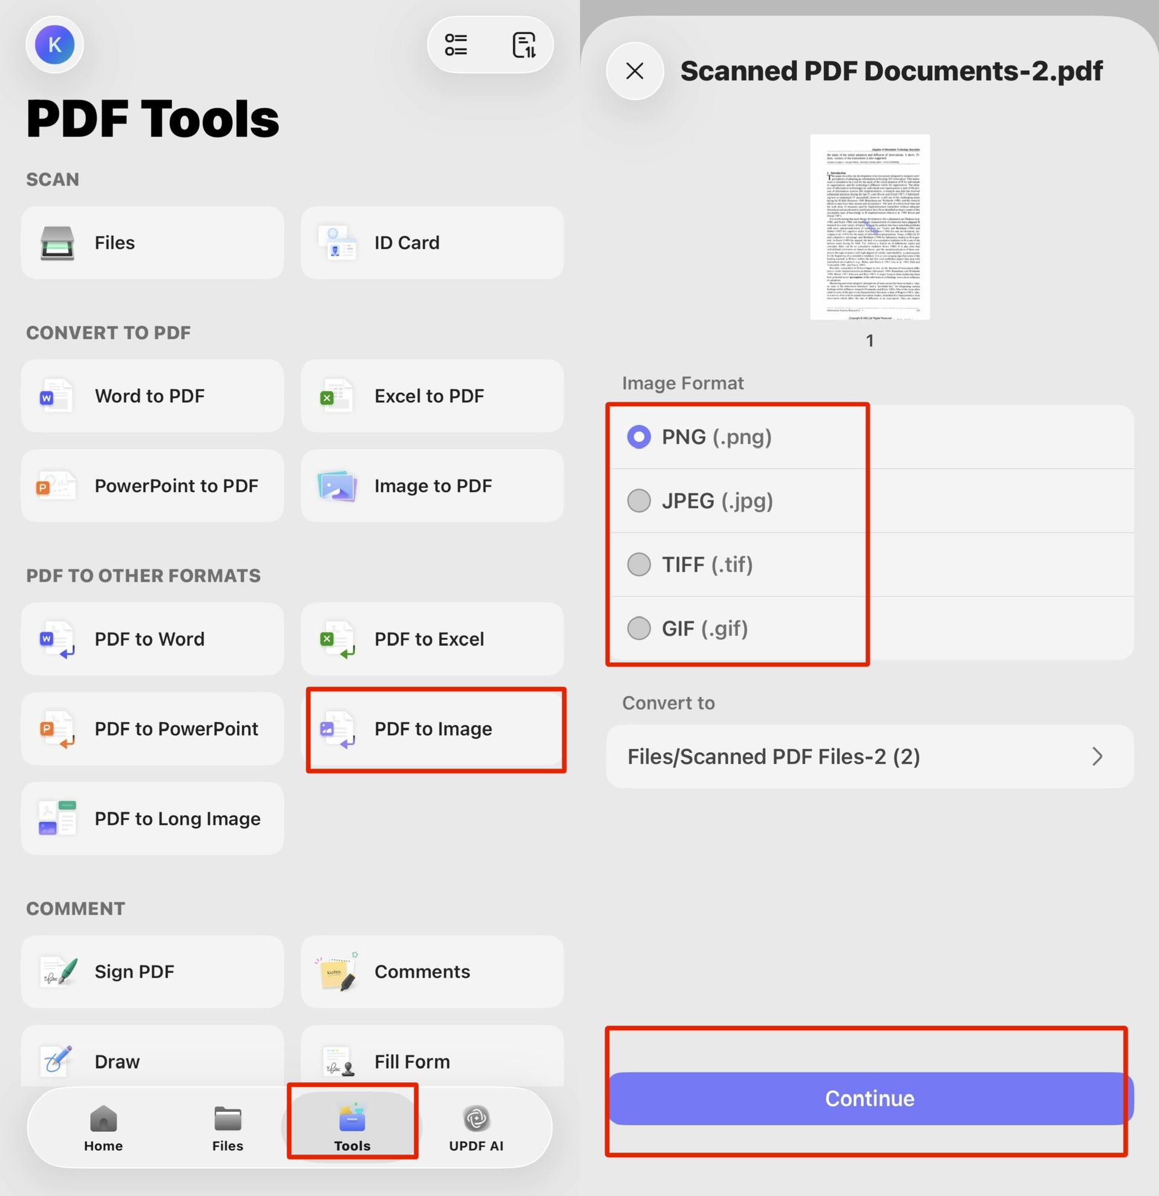1159x1196 pixels.
Task: Select PNG (.png) image format
Action: pyautogui.click(x=870, y=437)
